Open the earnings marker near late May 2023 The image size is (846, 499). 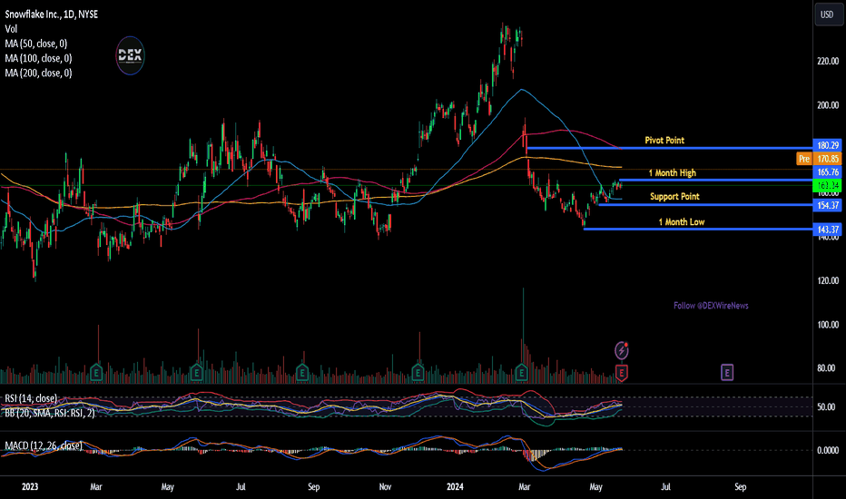pos(196,372)
